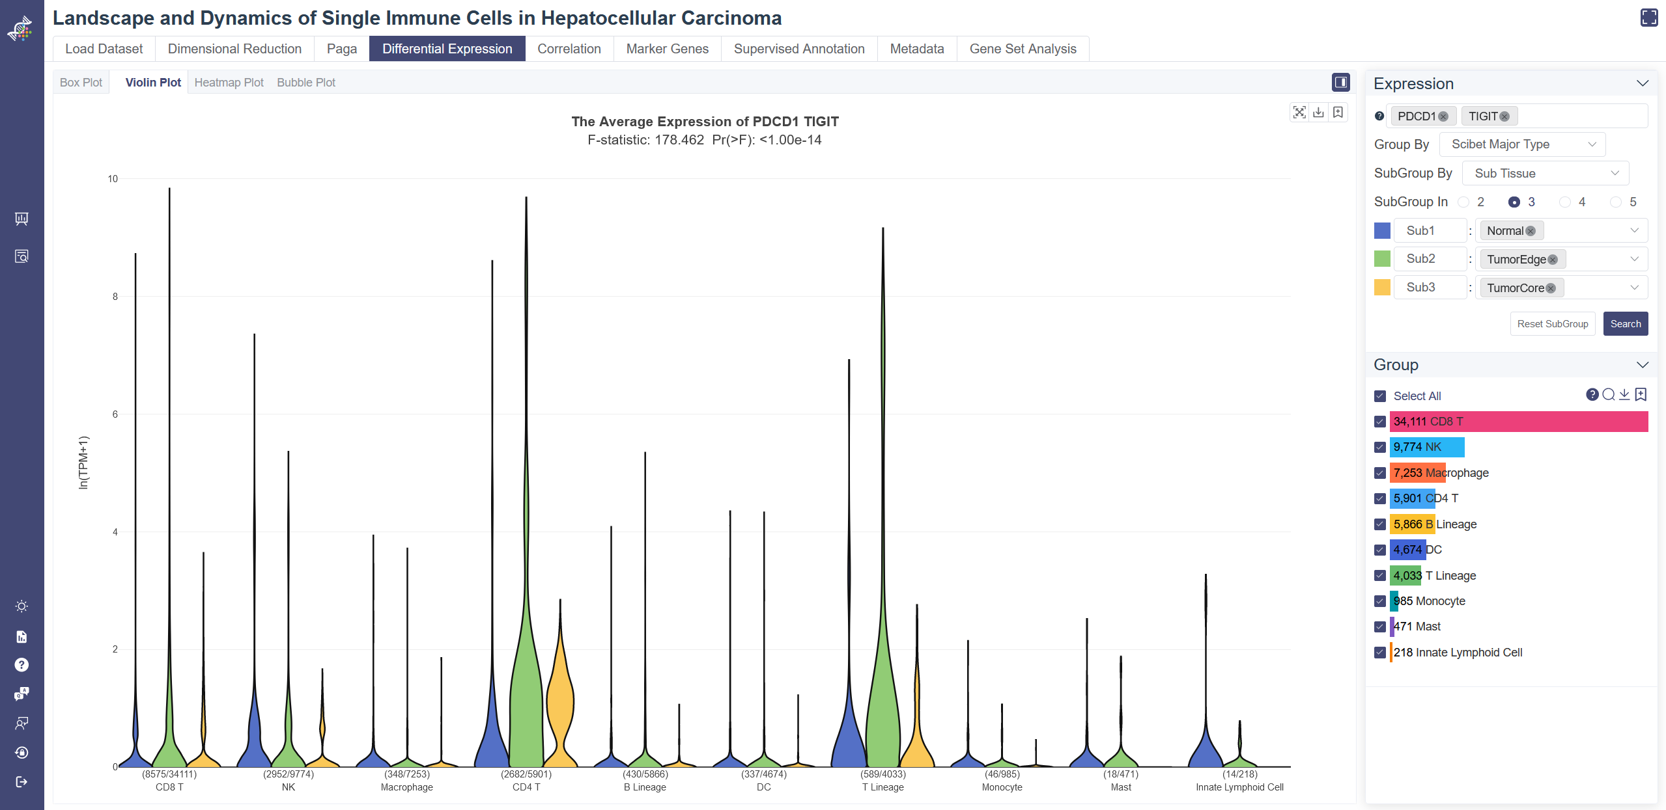1666x810 pixels.
Task: Toggle the side panel layout icon
Action: tap(1340, 82)
